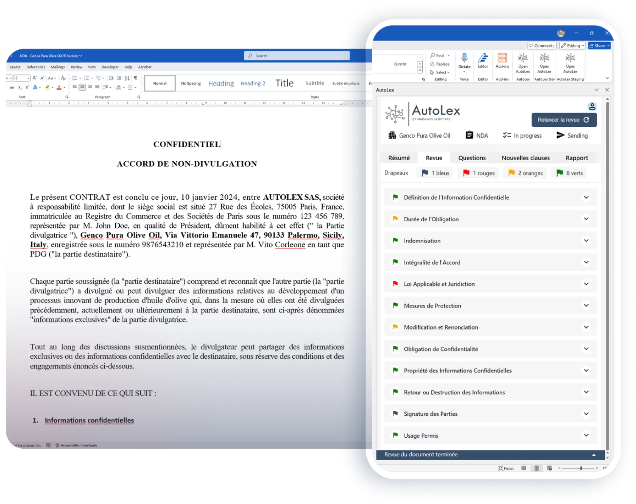Switch to Read Mode view icon

point(523,468)
